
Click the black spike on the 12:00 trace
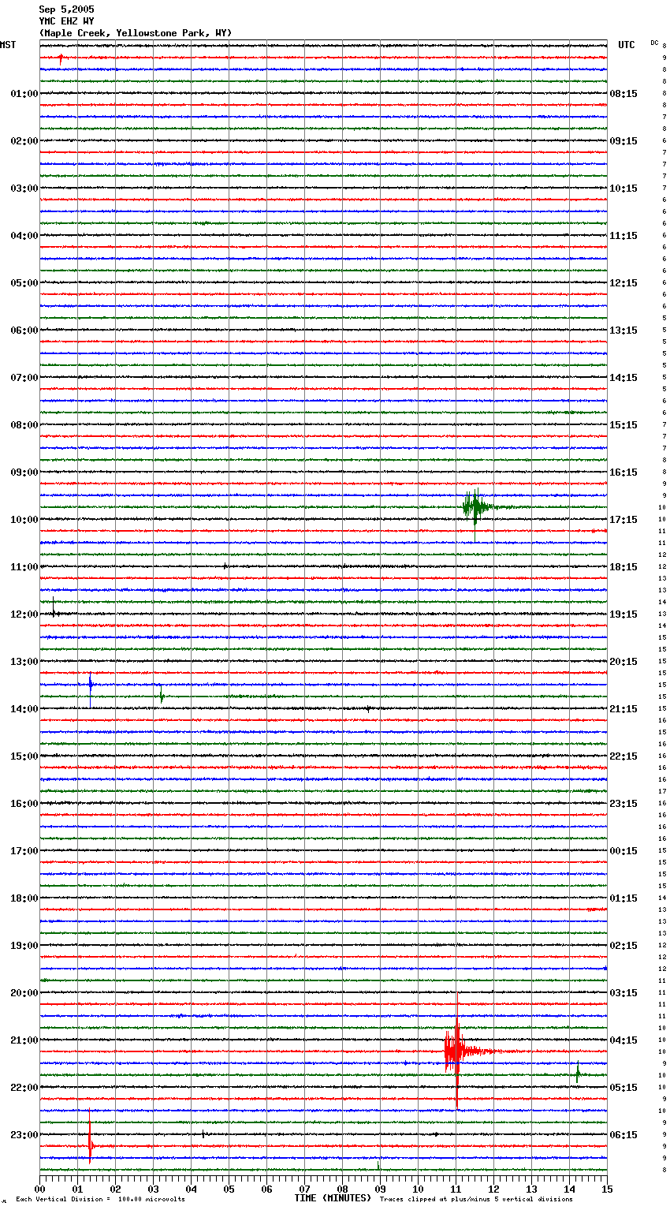pyautogui.click(x=54, y=608)
